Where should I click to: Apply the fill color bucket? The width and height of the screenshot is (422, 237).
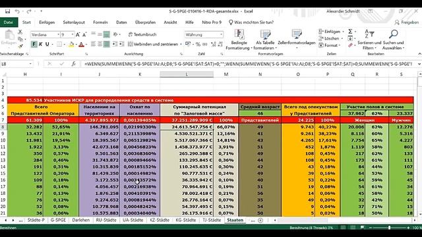click(71, 44)
